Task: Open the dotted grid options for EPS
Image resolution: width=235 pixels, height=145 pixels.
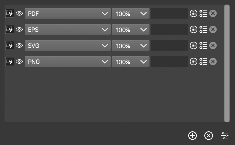Action: (x=194, y=29)
